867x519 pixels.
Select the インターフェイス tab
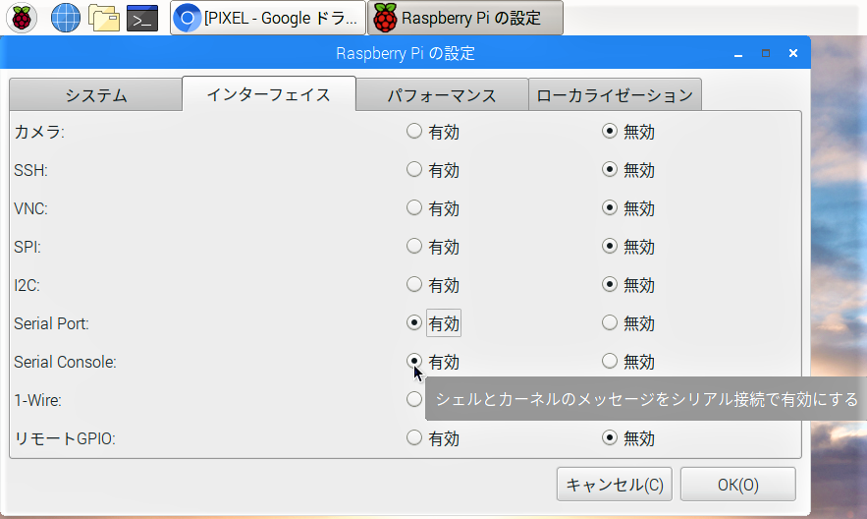pos(269,94)
